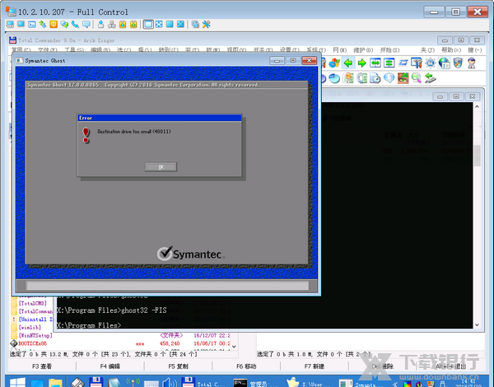The image size is (494, 387).
Task: Click the speaker volume icon in taskbar
Action: pyautogui.click(x=170, y=382)
